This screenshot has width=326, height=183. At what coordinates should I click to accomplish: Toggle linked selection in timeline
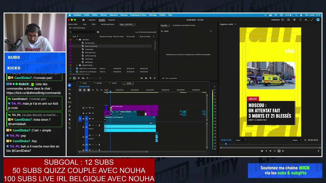point(89,90)
